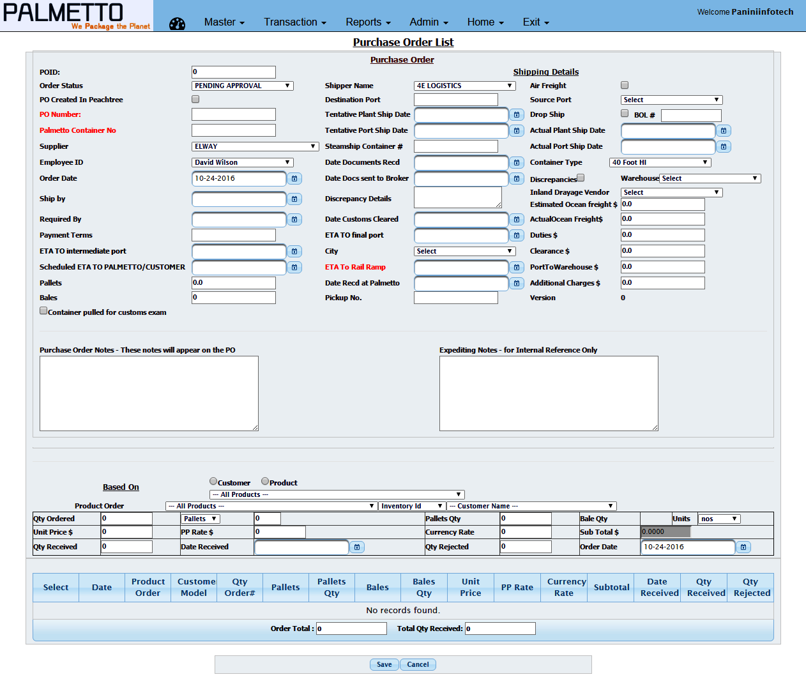This screenshot has width=806, height=686.
Task: Open the Admin menu
Action: pos(429,22)
